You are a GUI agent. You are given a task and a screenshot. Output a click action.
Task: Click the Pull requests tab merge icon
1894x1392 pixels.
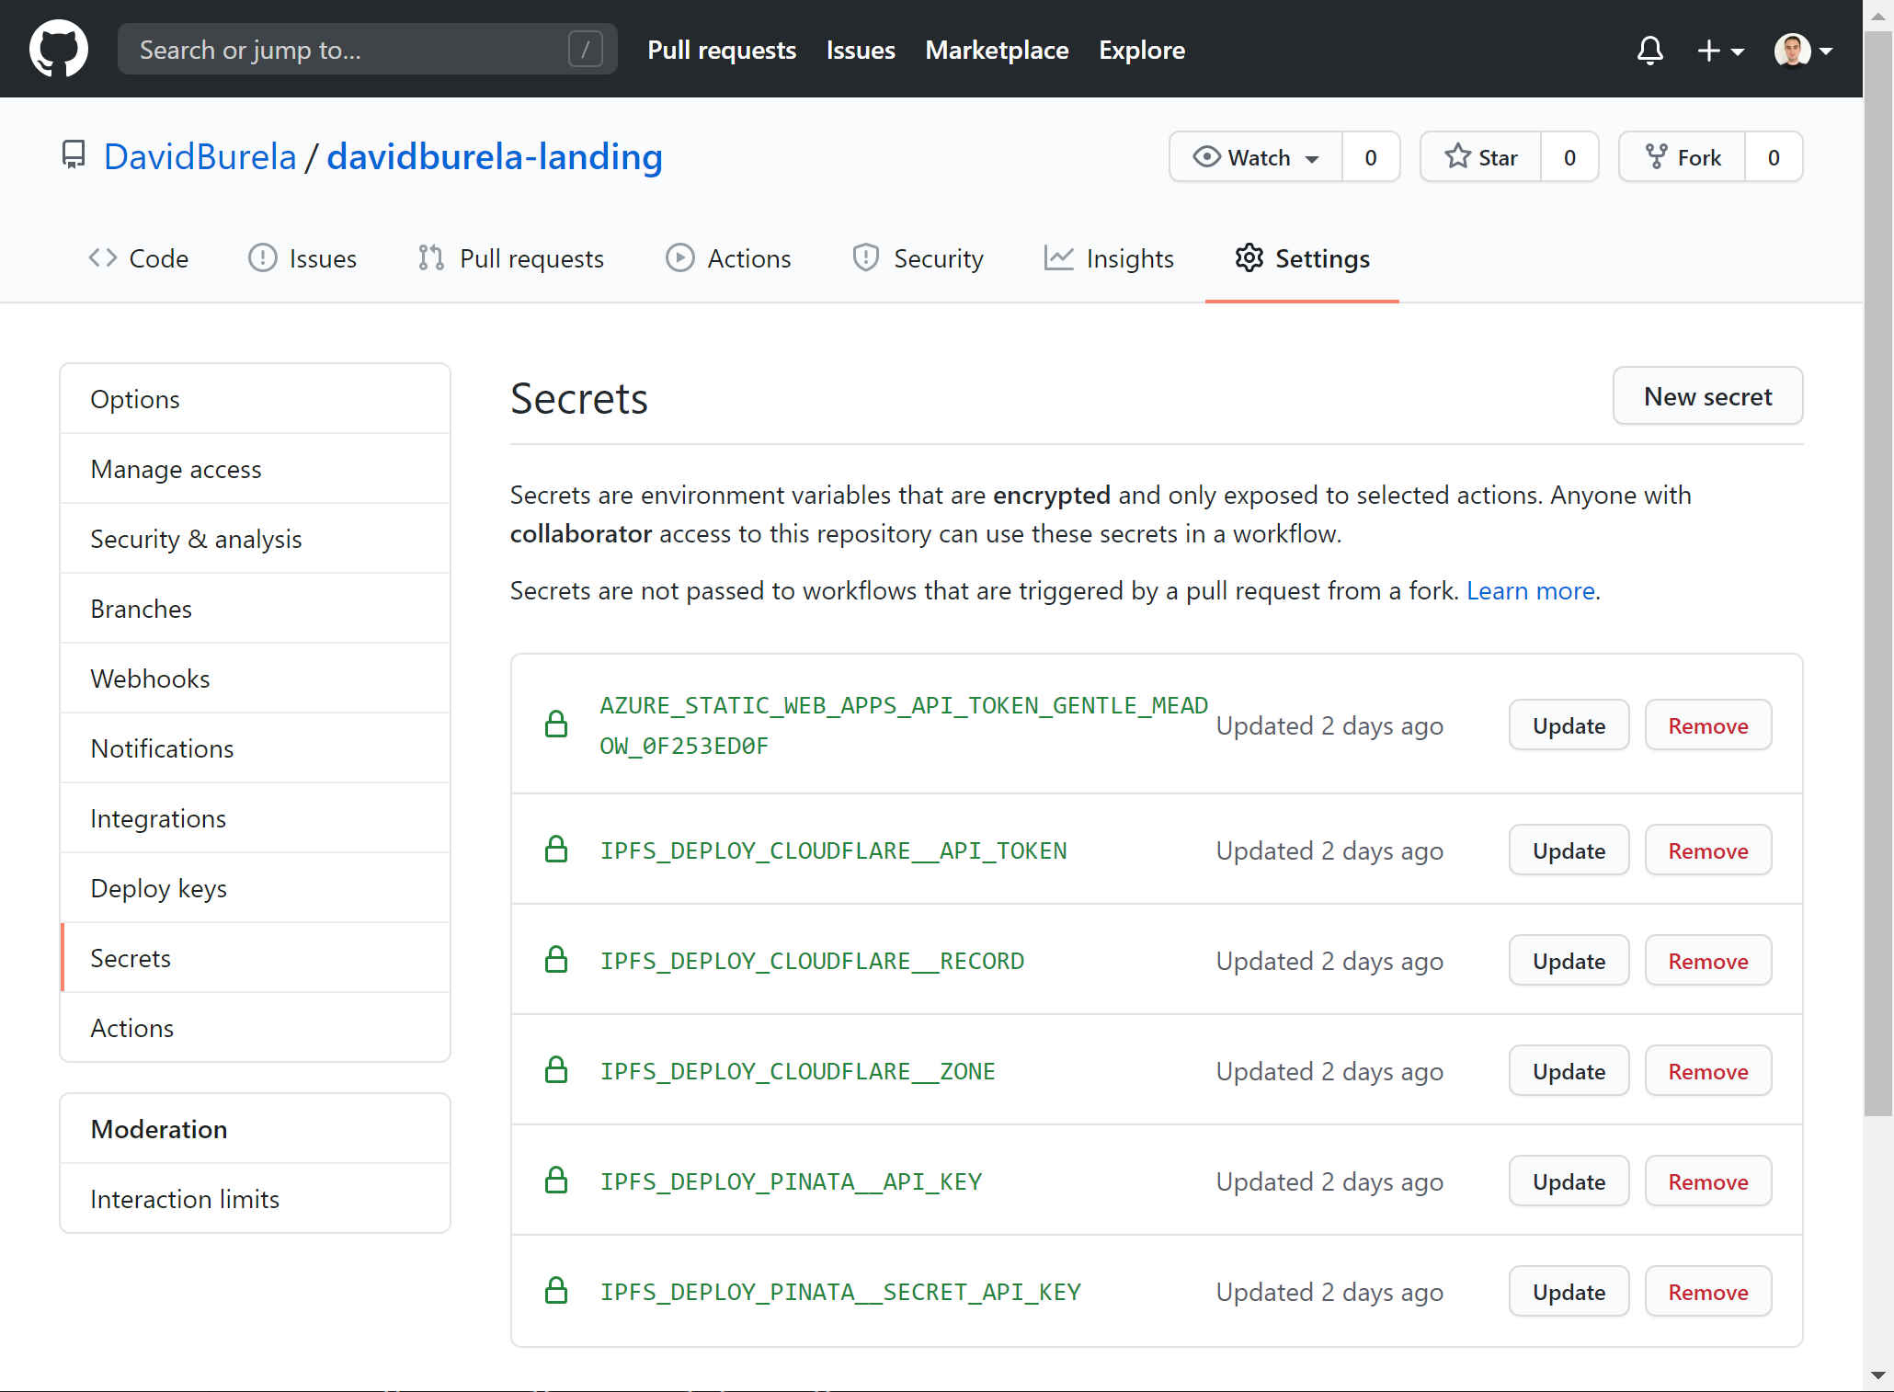[430, 258]
